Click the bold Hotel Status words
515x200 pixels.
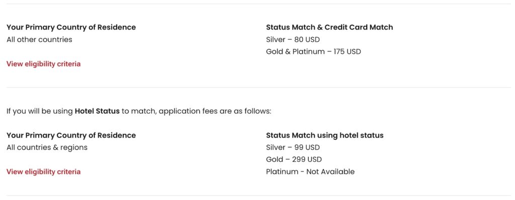point(97,112)
